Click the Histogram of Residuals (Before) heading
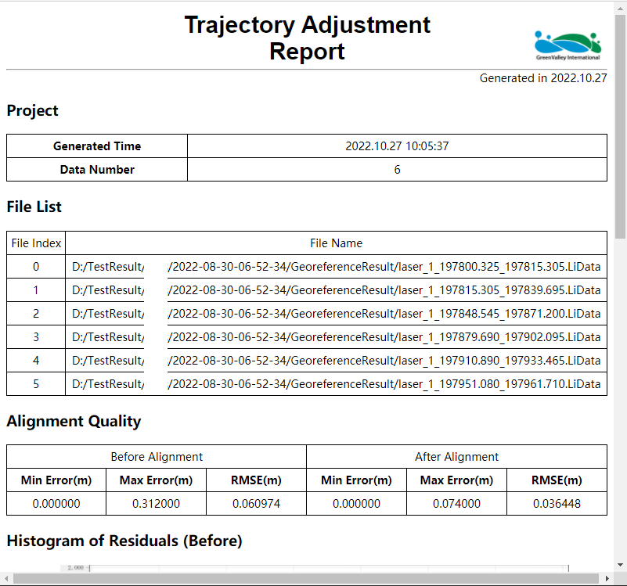Image resolution: width=627 pixels, height=586 pixels. tap(124, 541)
